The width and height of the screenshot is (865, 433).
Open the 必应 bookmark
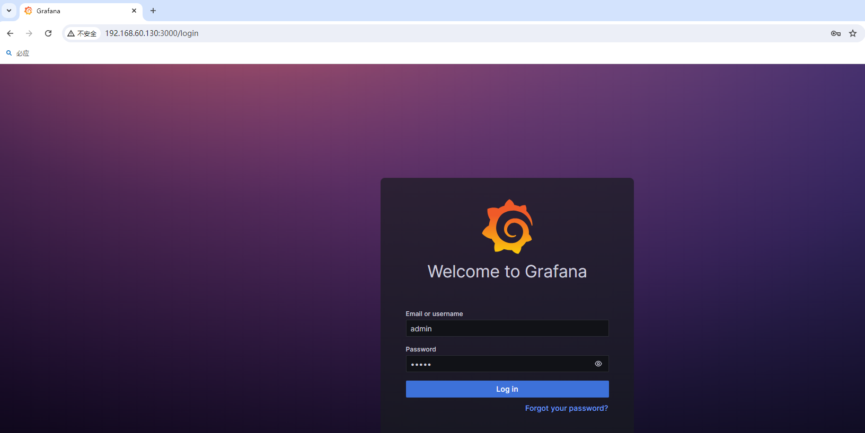tap(17, 53)
